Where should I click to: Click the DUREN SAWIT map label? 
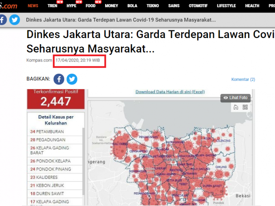coord(212,186)
